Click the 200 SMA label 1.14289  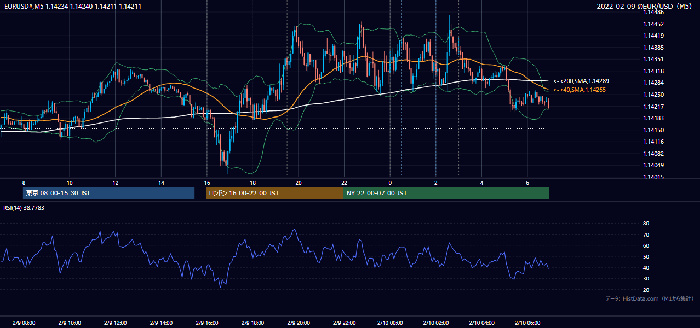pos(581,81)
